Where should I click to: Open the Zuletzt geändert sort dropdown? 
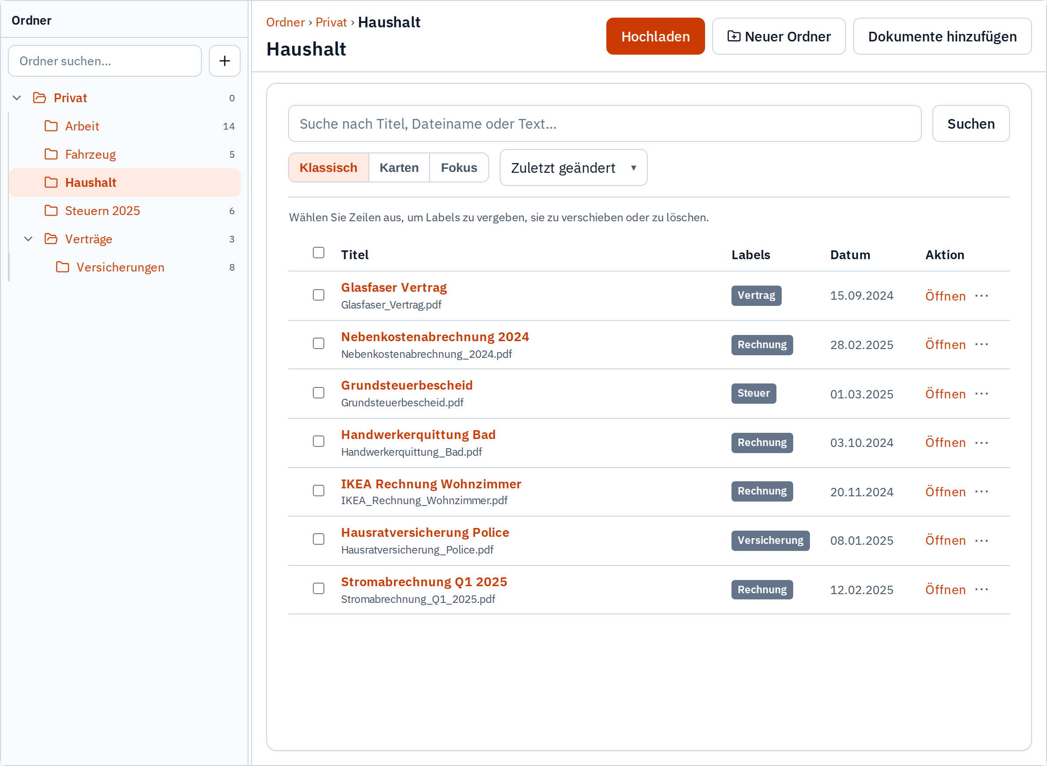(573, 168)
